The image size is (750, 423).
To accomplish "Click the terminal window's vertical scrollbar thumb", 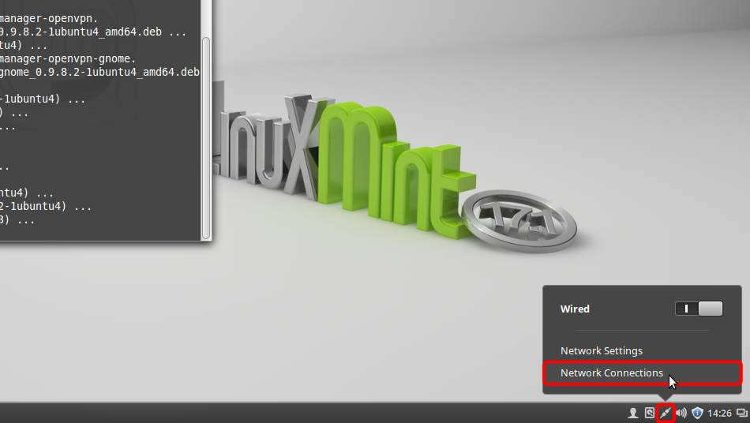I will pyautogui.click(x=206, y=134).
